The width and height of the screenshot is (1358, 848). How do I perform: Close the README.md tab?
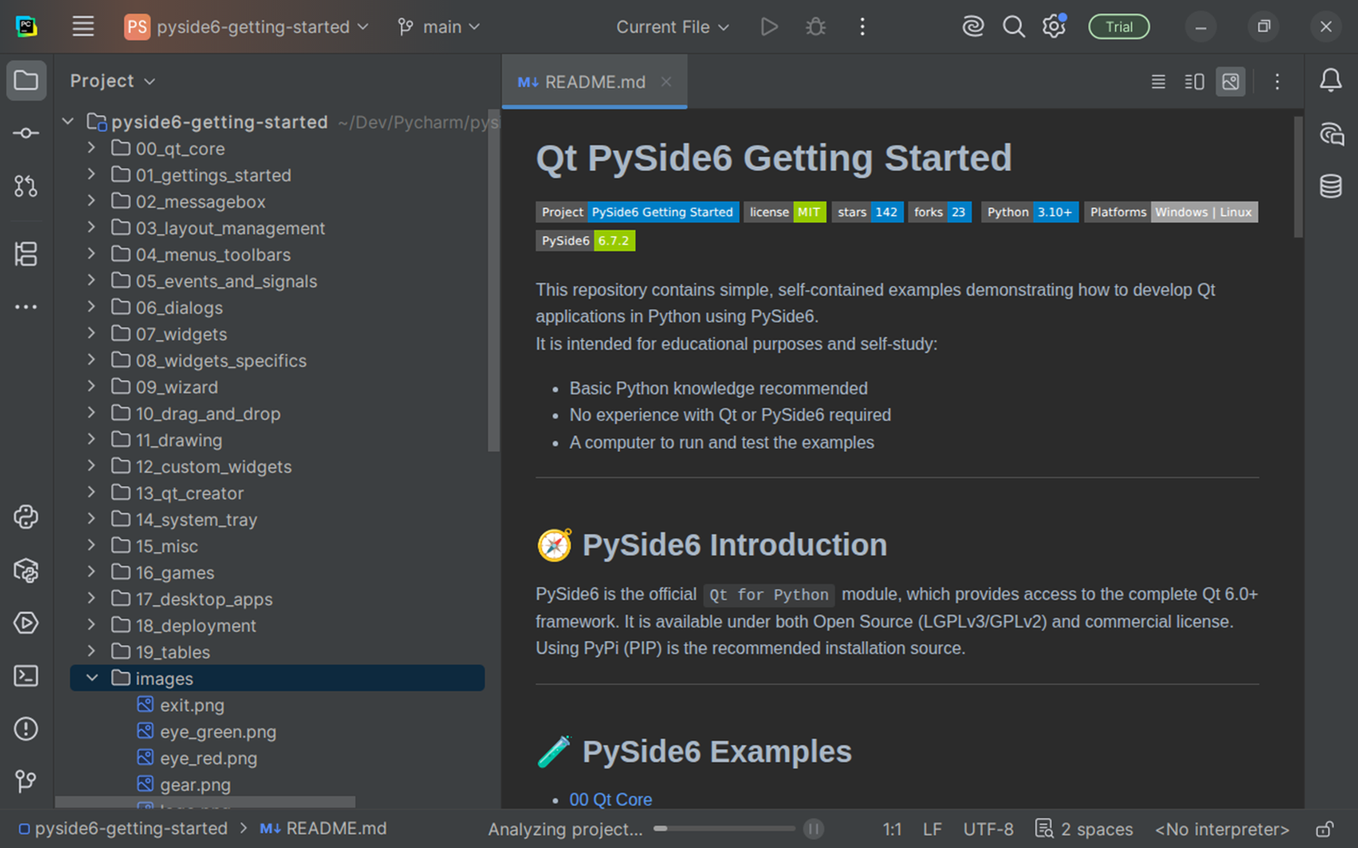666,82
